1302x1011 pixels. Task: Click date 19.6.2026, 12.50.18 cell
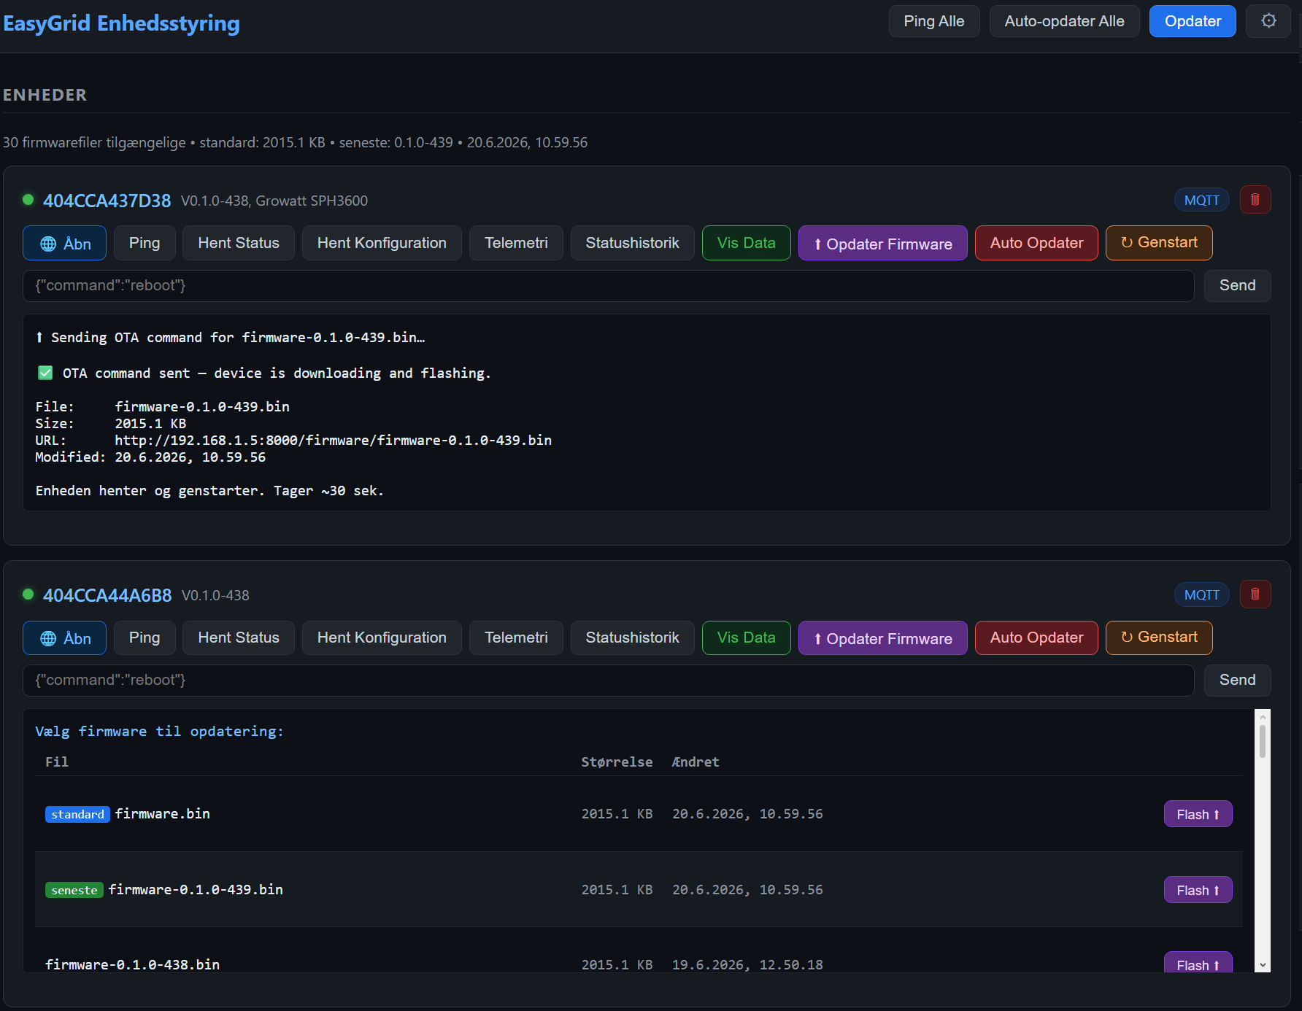[747, 965]
